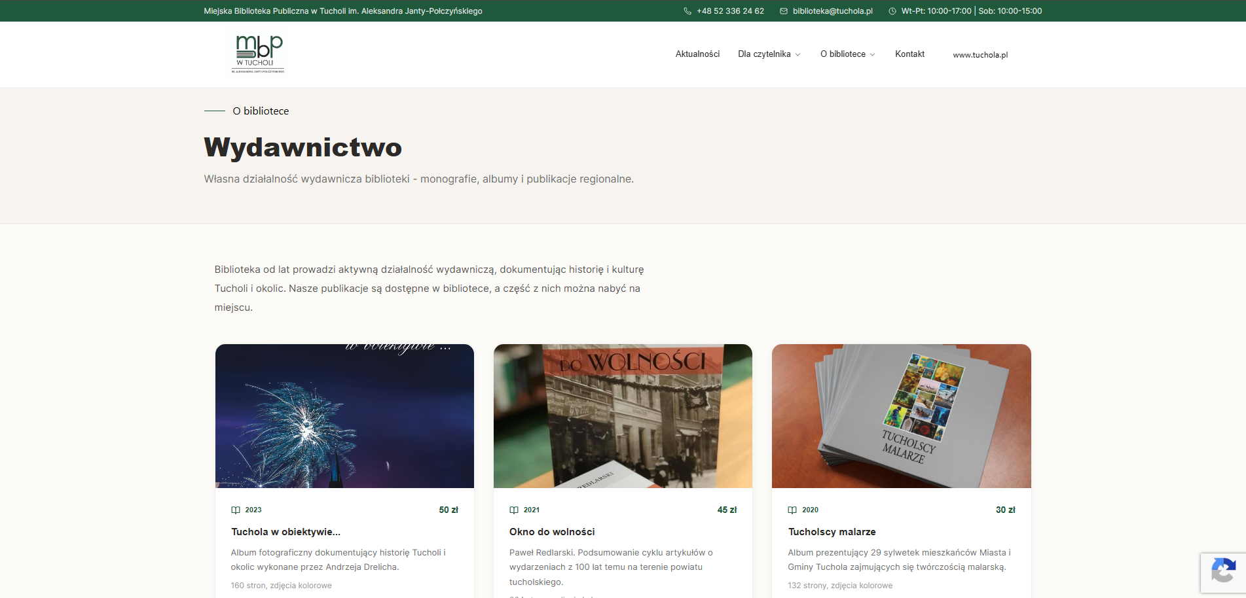Click the Własna działalność wydawnicza subtitle
Viewport: 1246px width, 598px height.
[419, 179]
